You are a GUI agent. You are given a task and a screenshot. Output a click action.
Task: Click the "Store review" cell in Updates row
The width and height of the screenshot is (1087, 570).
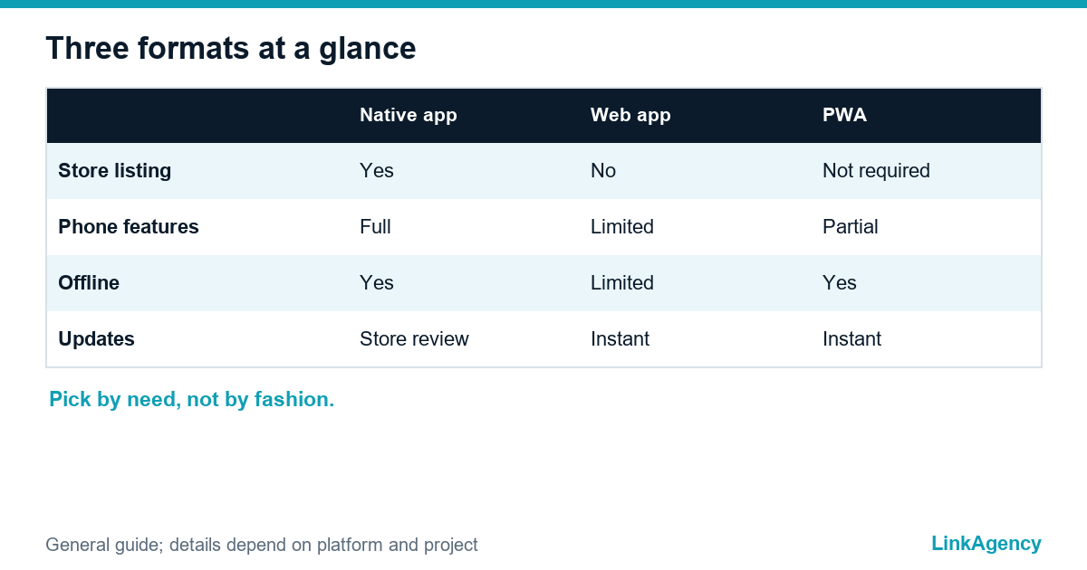(x=414, y=338)
